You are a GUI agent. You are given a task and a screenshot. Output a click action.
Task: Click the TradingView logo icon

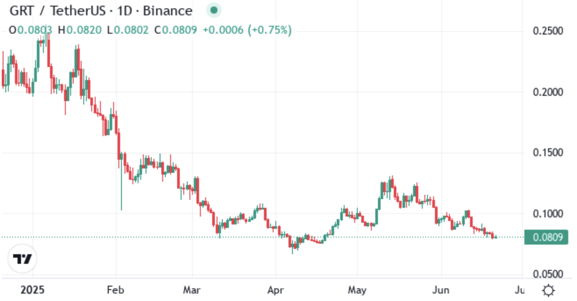tap(22, 259)
